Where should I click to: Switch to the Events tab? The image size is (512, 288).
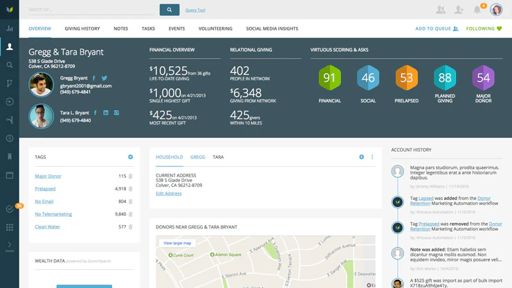point(176,29)
